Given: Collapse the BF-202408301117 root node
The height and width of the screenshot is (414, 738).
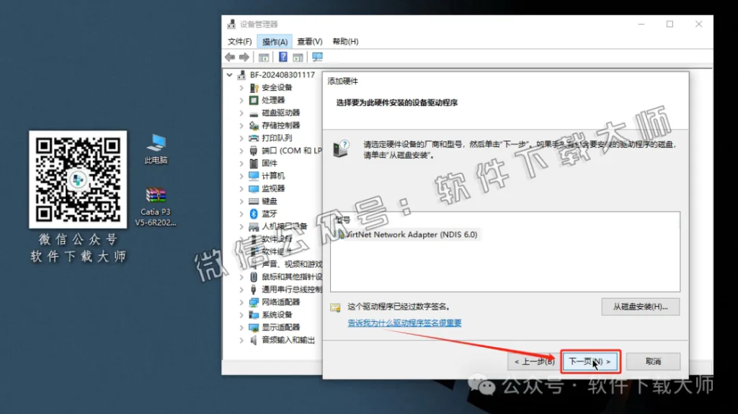Looking at the screenshot, I should click(x=229, y=75).
